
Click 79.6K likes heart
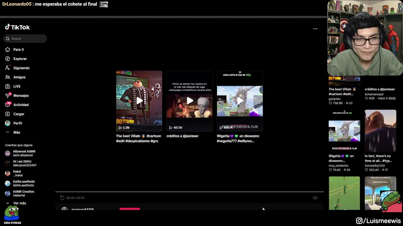331,170
